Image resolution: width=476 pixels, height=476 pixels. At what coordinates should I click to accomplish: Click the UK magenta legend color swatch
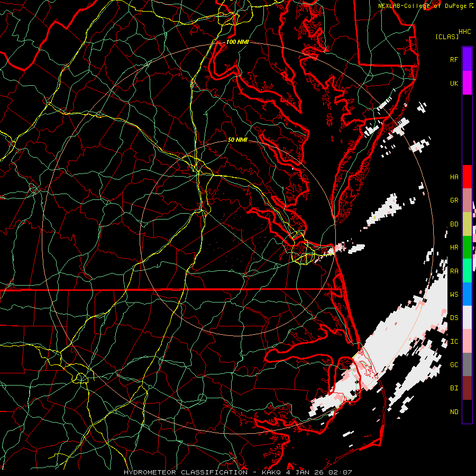(x=467, y=83)
